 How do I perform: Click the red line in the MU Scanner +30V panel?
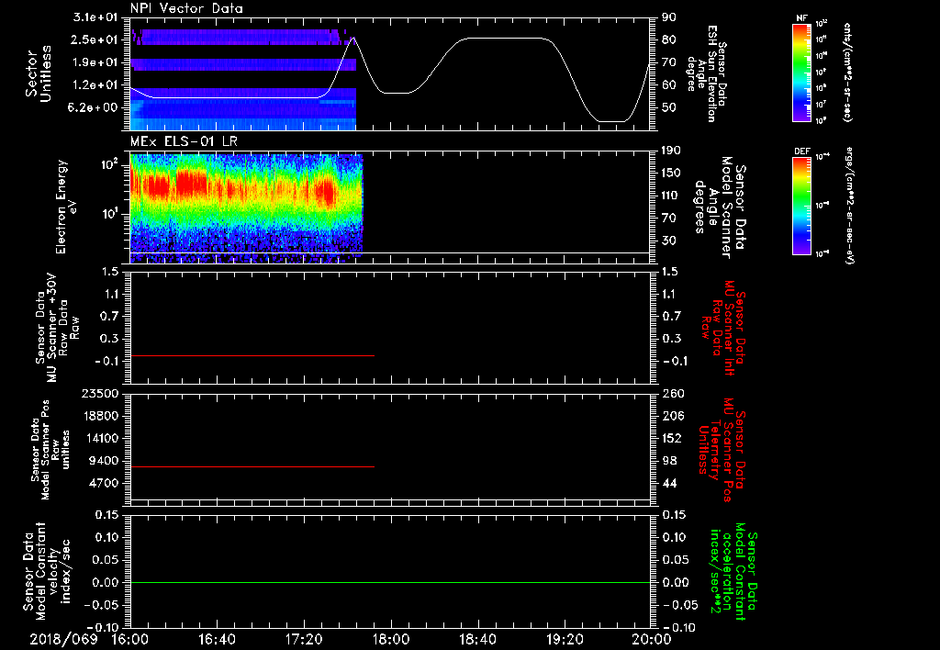point(252,356)
